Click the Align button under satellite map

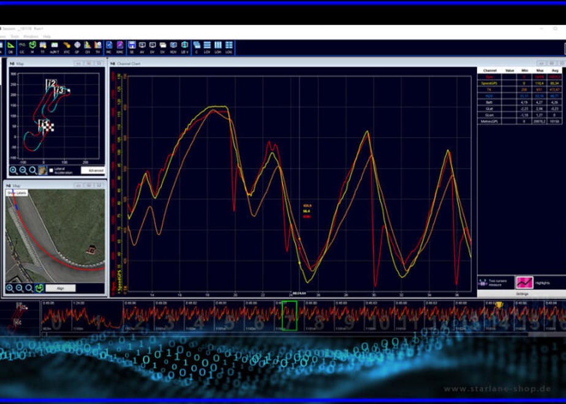pyautogui.click(x=60, y=288)
